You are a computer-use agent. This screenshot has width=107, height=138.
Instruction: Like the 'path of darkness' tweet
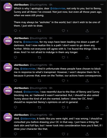63,57
